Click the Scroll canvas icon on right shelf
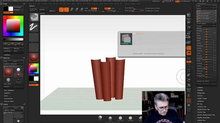The width and height of the screenshot is (220, 123). click(x=189, y=23)
